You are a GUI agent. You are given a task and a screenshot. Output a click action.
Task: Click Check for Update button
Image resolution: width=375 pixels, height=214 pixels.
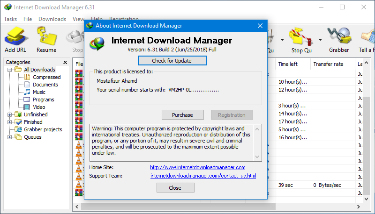(x=172, y=61)
